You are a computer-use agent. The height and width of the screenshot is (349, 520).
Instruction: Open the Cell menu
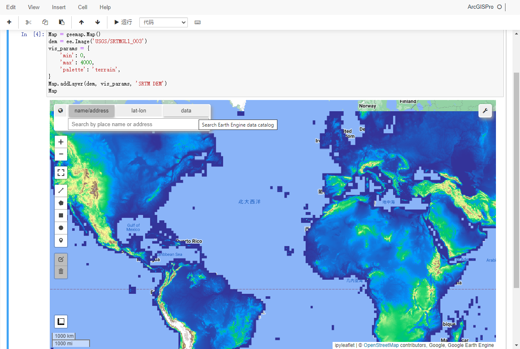coord(82,7)
